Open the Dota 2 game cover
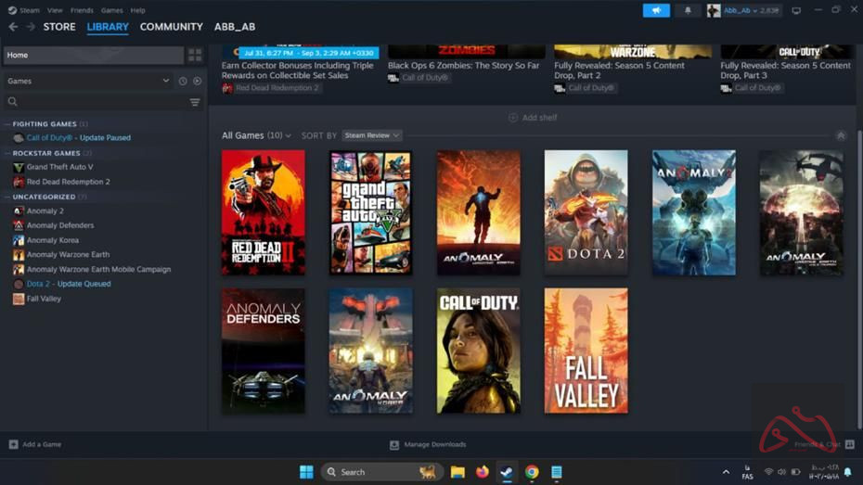The image size is (863, 485). click(586, 212)
